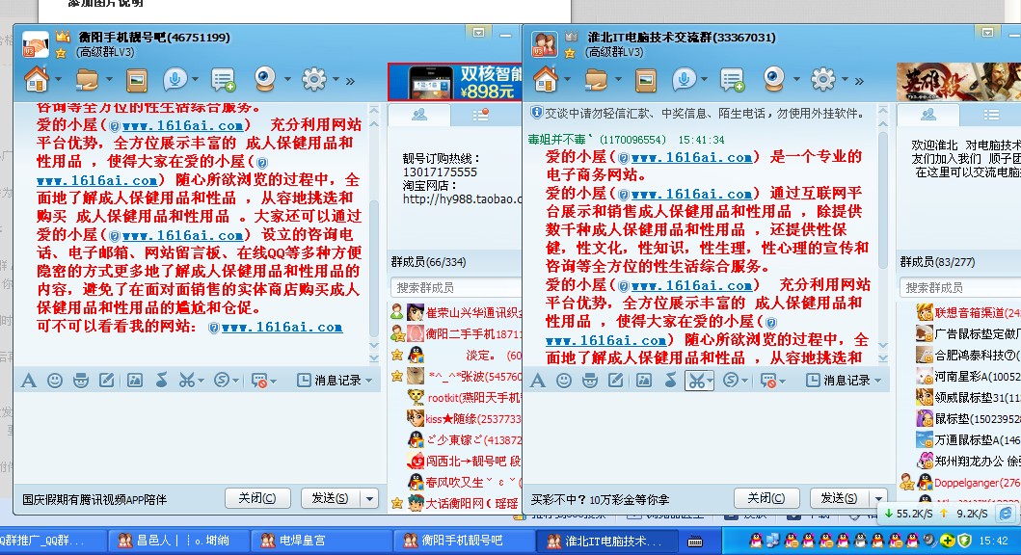Focus 搜索群成员 field in 衡阳手机靓号吧 window
Image resolution: width=1021 pixels, height=555 pixels.
pos(456,287)
